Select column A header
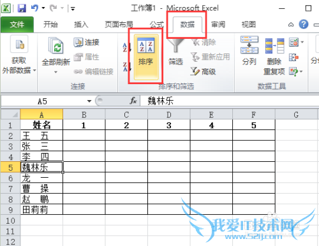319x246 pixels. [41, 115]
